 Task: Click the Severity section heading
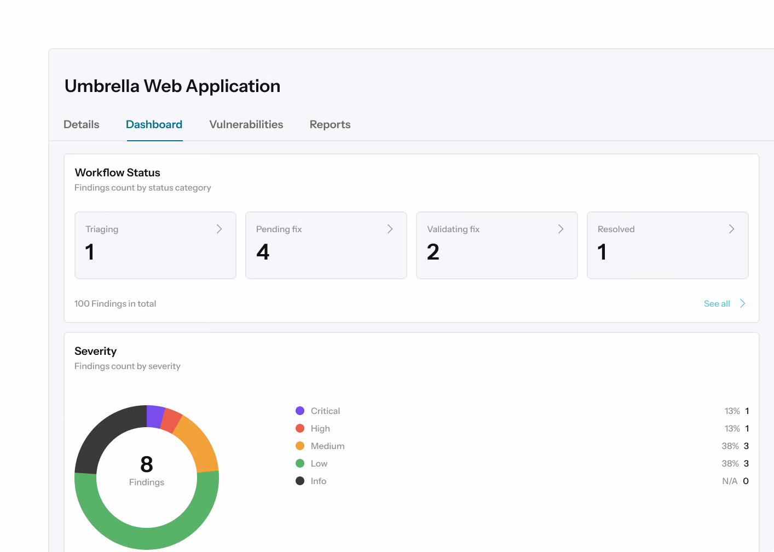96,351
